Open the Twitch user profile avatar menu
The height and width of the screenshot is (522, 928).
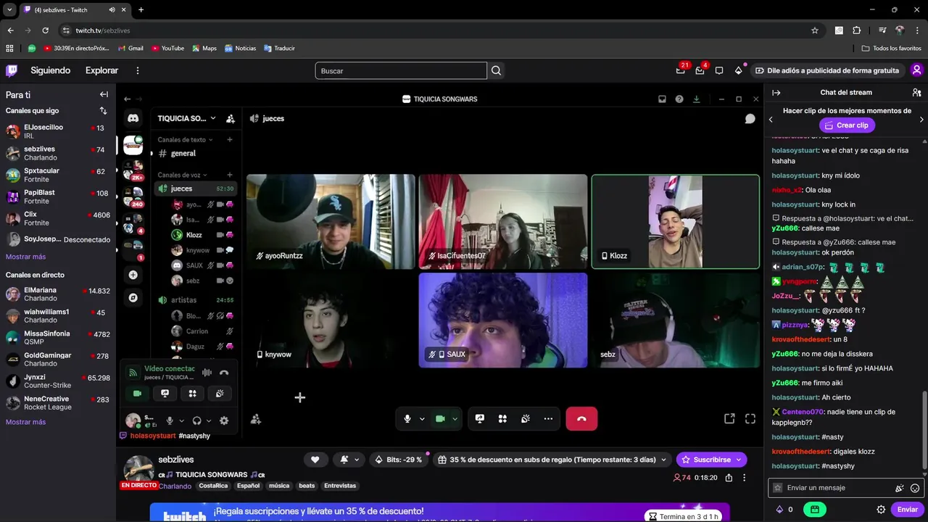point(916,70)
